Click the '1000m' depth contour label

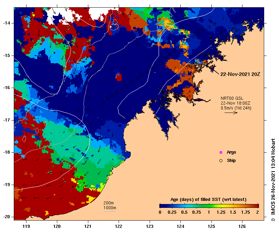[110, 208]
